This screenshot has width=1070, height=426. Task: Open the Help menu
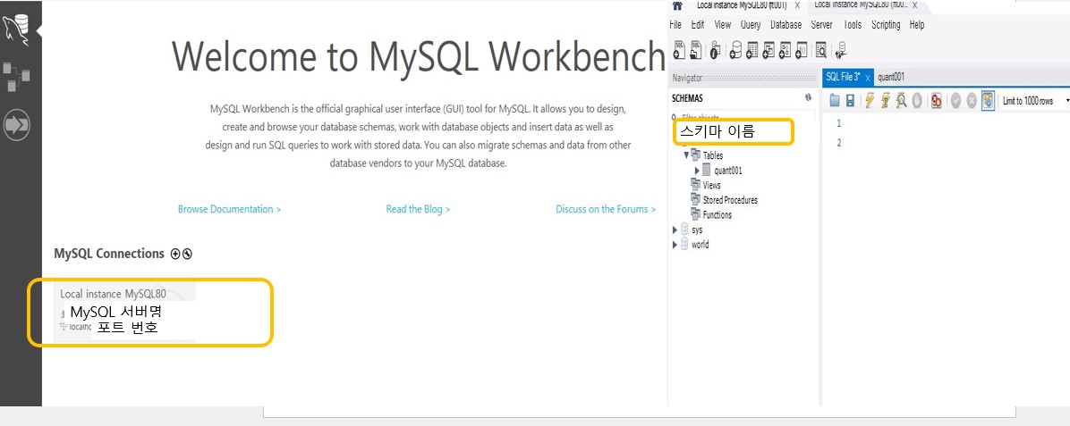917,24
